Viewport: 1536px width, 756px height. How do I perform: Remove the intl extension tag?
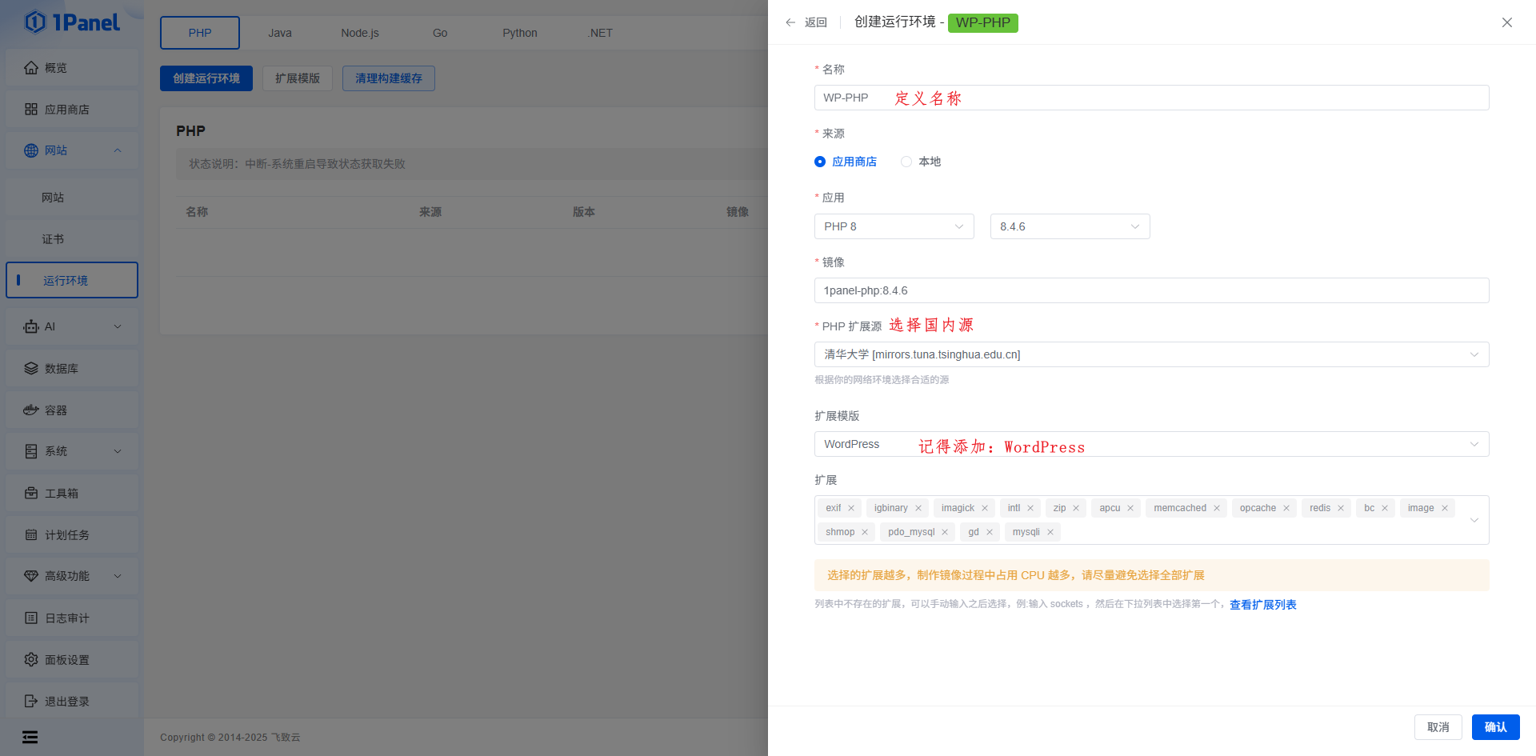1030,508
